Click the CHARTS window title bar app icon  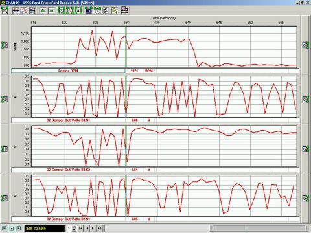pyautogui.click(x=3, y=3)
